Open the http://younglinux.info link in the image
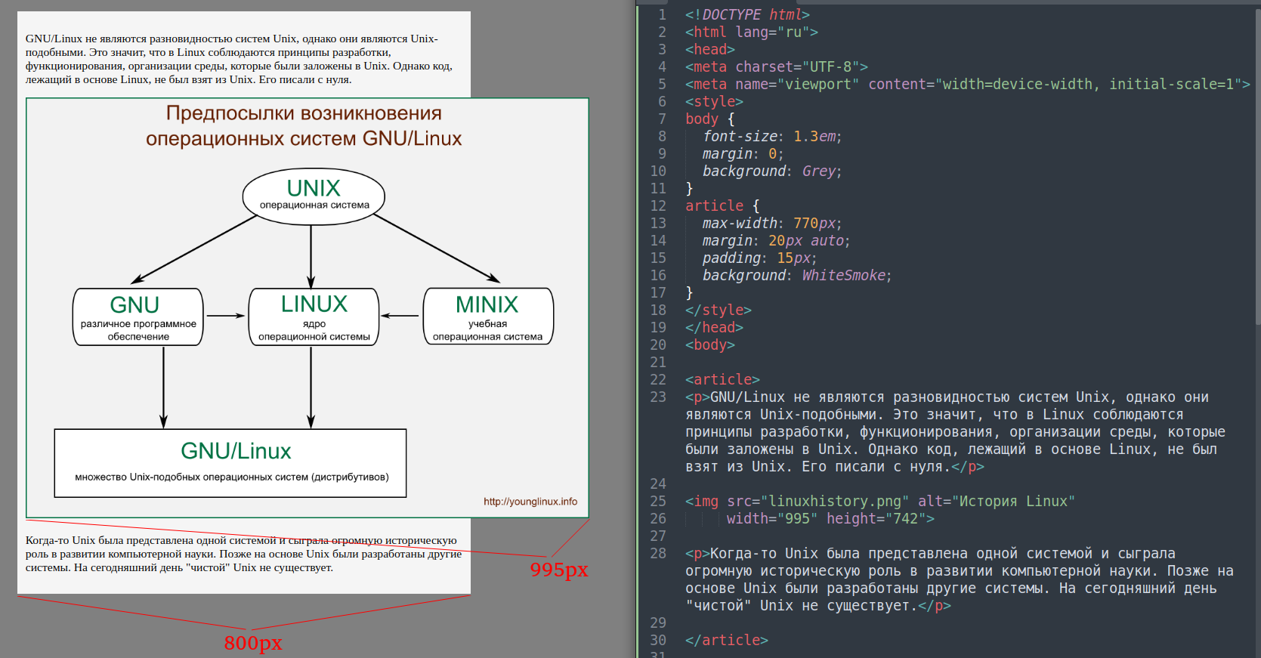Image resolution: width=1261 pixels, height=658 pixels. coord(530,502)
